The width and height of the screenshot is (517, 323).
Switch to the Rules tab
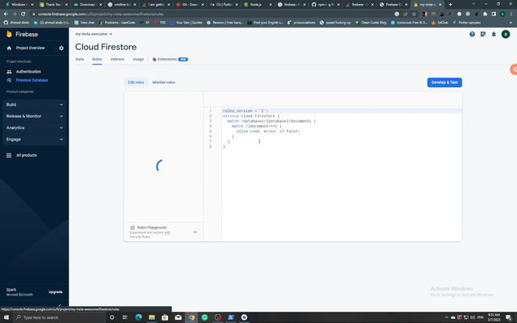point(97,59)
